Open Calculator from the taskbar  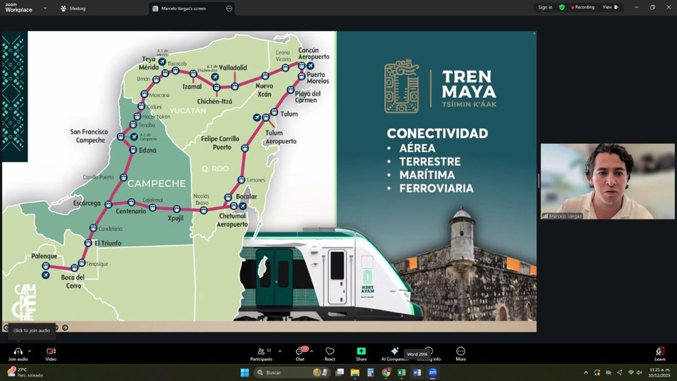coord(371,373)
